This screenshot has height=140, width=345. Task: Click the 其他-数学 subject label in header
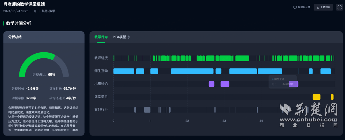tap(48, 11)
